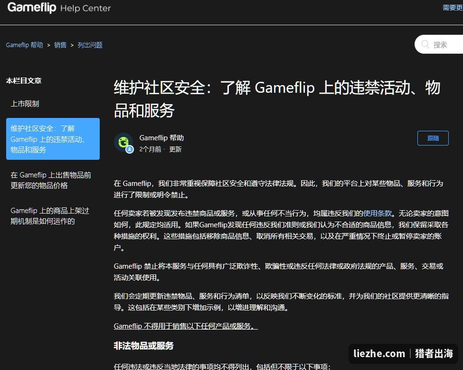The image size is (463, 370).
Task: Open the 列出问题 breadcrumb link
Action: click(90, 45)
